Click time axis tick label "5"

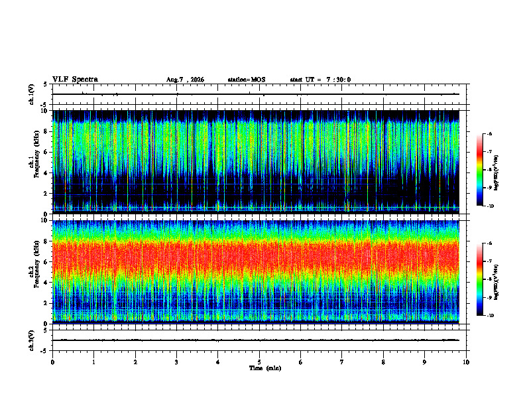point(259,362)
